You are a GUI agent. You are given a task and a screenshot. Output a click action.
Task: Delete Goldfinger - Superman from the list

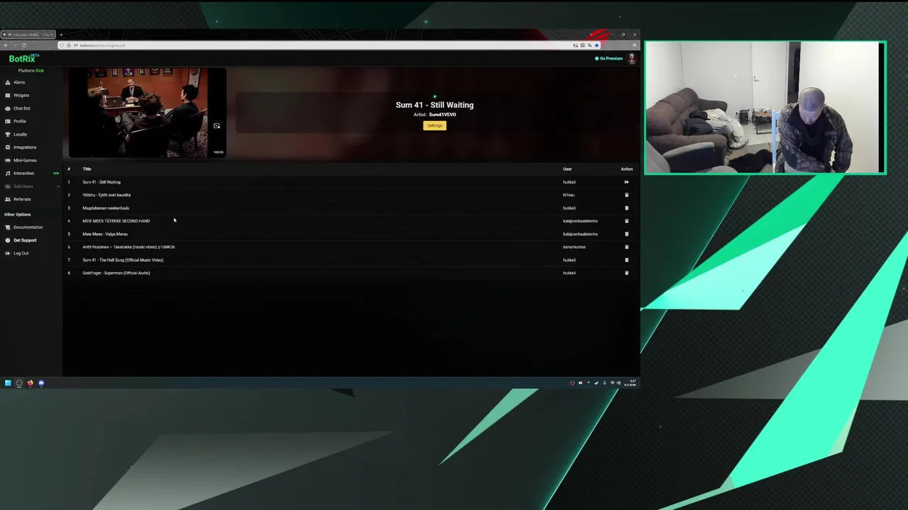point(626,273)
